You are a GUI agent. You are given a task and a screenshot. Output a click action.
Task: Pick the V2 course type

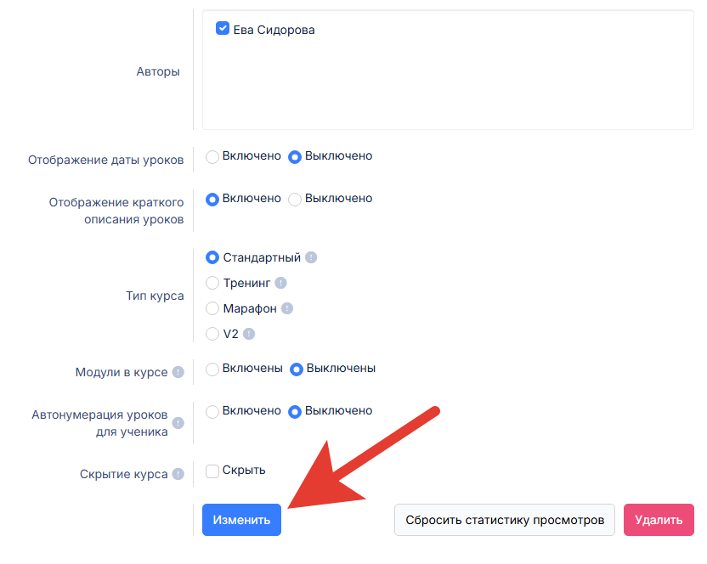click(212, 334)
